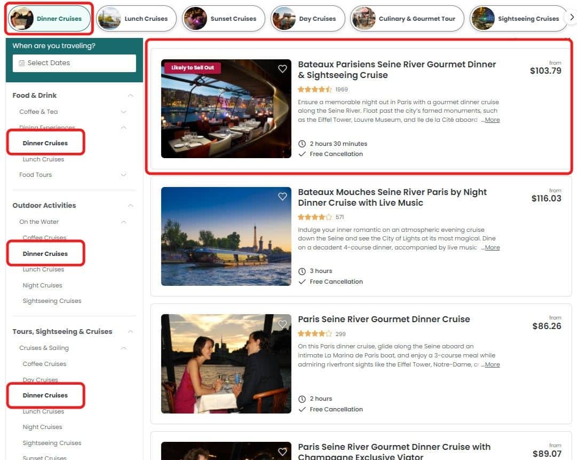
Task: Collapse the Dining Experiences subcategory
Action: [124, 128]
